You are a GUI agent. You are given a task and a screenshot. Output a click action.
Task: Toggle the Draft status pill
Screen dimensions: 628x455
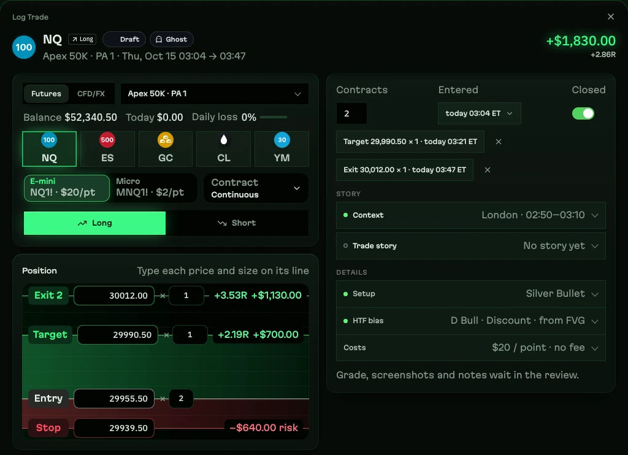pyautogui.click(x=124, y=39)
